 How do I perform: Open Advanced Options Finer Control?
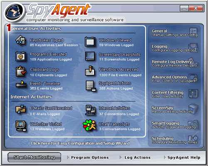click(x=174, y=79)
